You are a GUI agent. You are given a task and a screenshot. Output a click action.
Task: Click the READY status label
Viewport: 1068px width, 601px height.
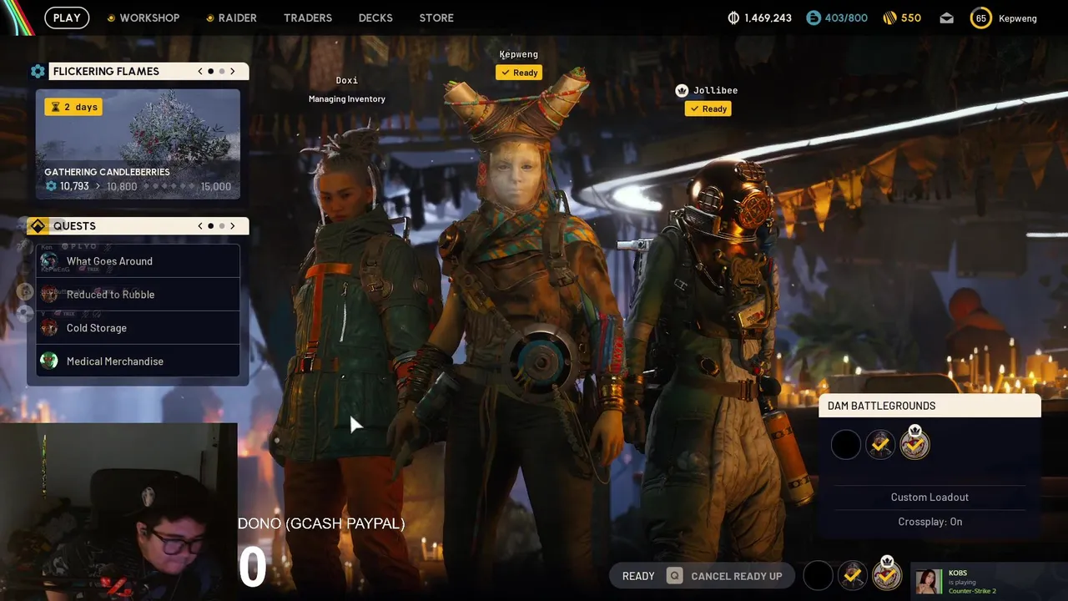pos(638,576)
